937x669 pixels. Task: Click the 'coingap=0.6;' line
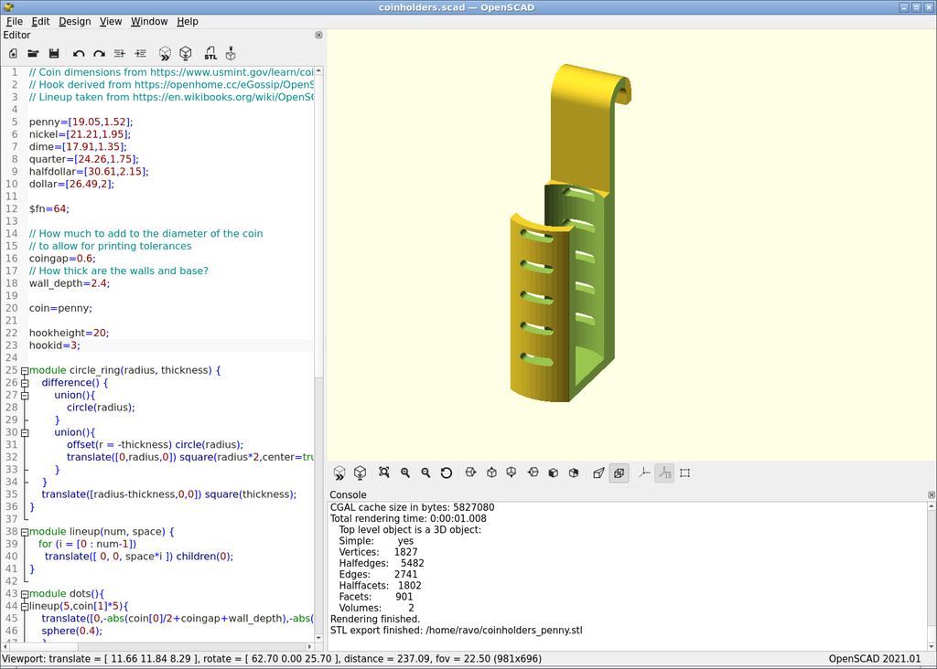(x=62, y=259)
